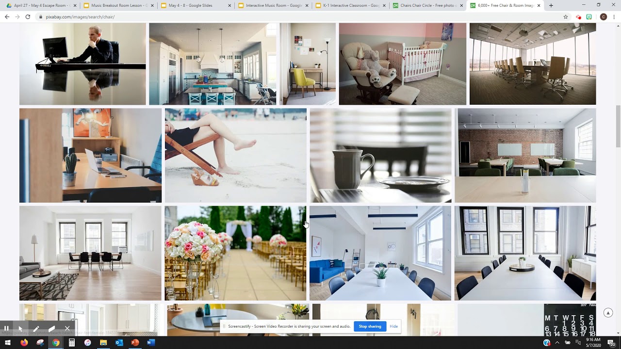Select the Screencastify eraser tool

[x=51, y=328]
